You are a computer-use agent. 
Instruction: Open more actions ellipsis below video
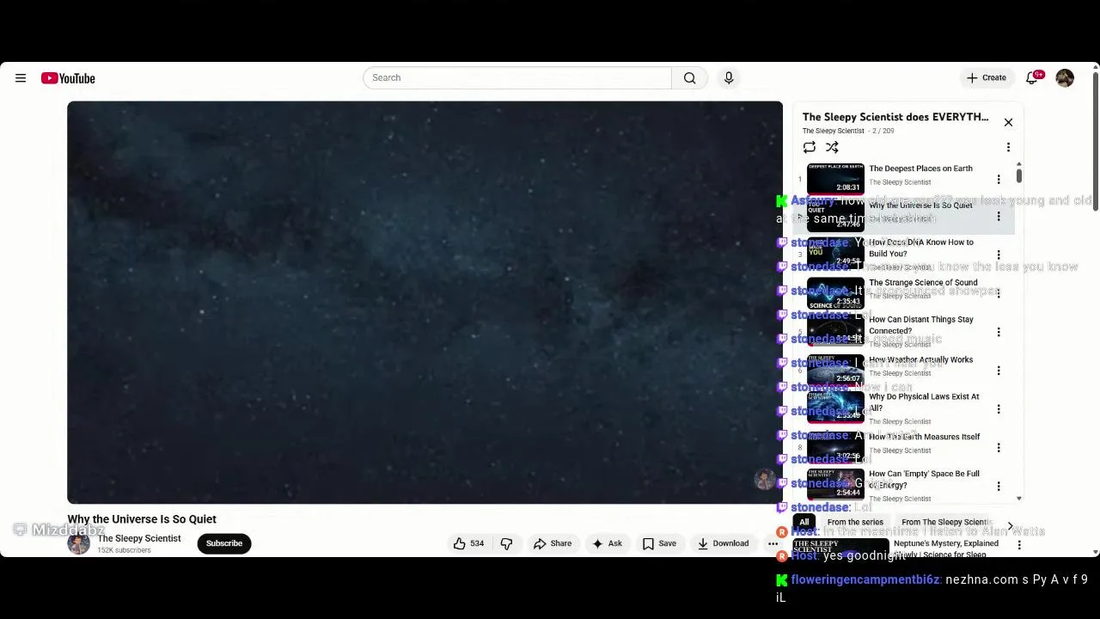773,543
